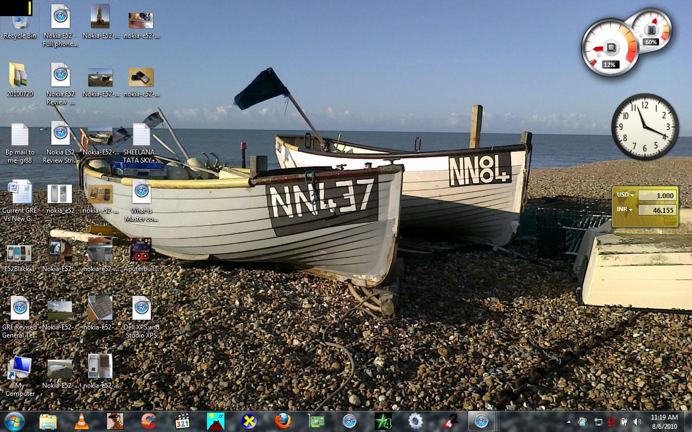Open the power options tray icon
The image size is (692, 432).
pyautogui.click(x=624, y=422)
